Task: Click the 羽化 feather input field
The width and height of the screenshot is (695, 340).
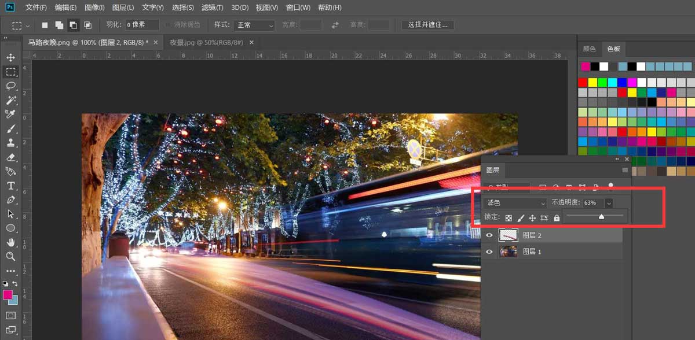Action: coord(142,25)
